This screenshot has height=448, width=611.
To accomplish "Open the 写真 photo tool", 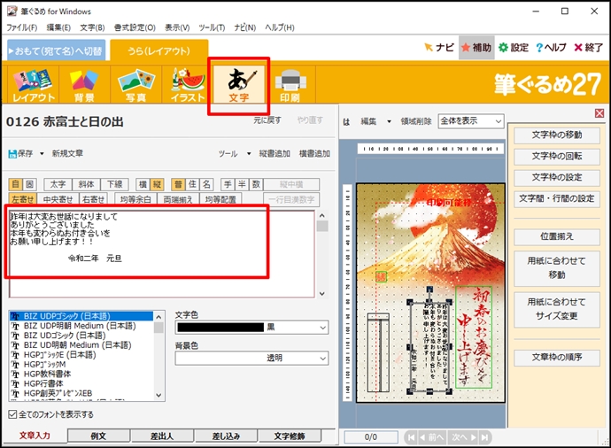I will pyautogui.click(x=135, y=84).
